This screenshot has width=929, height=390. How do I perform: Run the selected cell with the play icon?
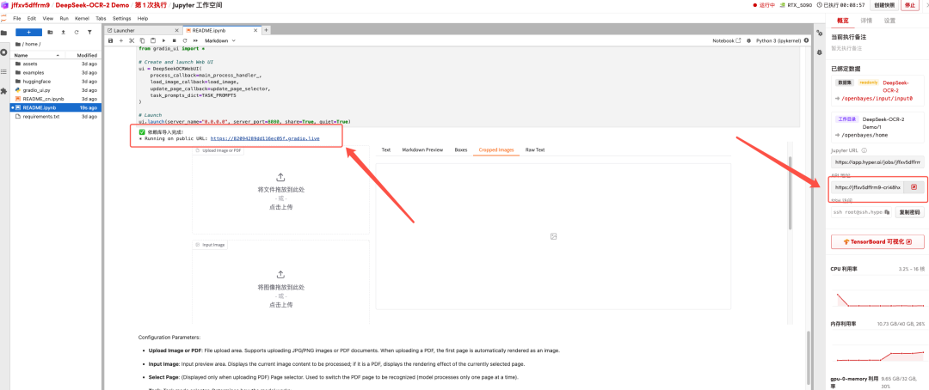[163, 41]
